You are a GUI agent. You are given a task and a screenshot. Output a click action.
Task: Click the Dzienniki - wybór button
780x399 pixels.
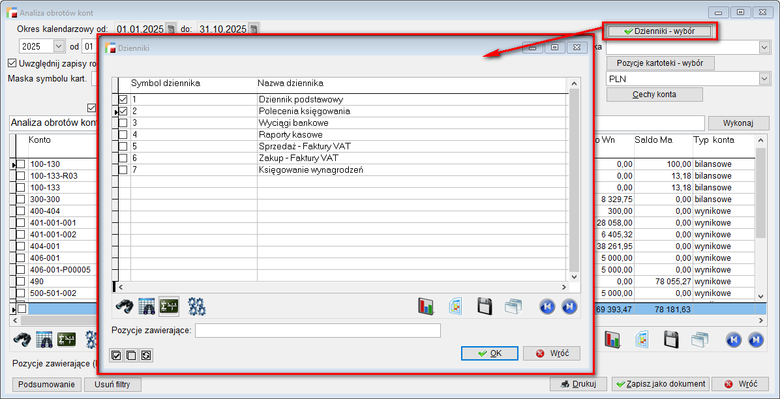tap(659, 31)
